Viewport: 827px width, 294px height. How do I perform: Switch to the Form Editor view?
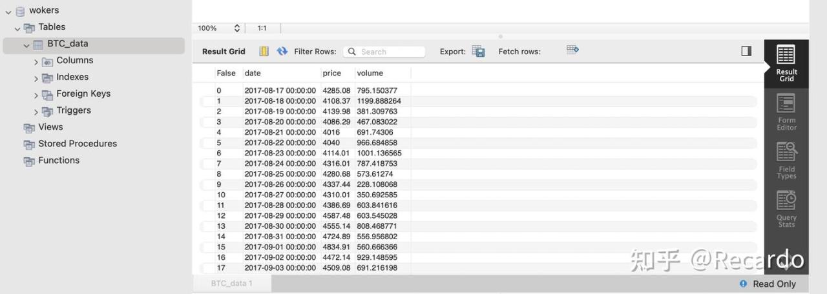pos(786,112)
